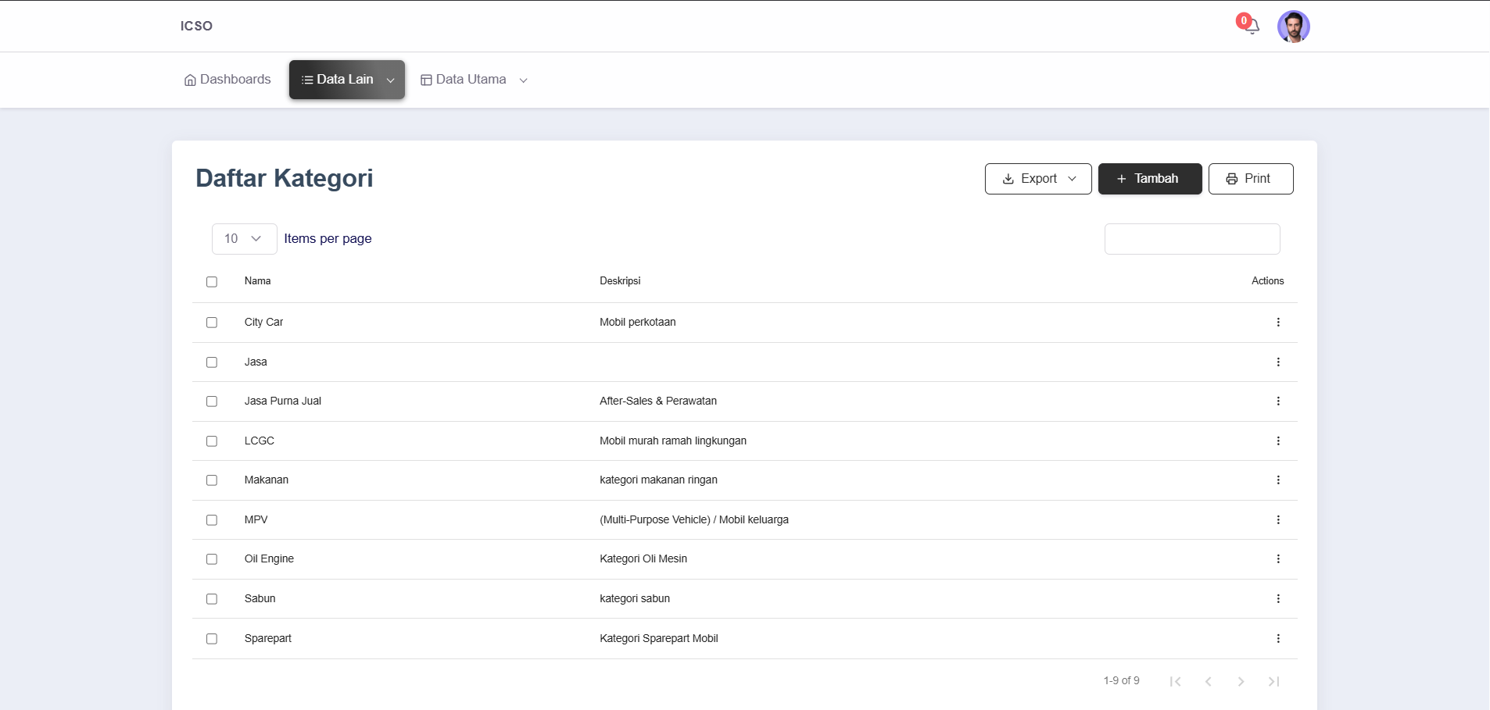1490x710 pixels.
Task: Open actions menu for Sparepart row
Action: [x=1278, y=639]
